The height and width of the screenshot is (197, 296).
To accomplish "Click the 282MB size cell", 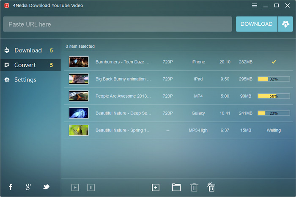I will (246, 62).
